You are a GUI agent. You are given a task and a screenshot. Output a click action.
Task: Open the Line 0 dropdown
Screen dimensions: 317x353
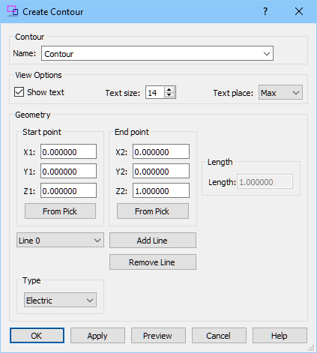click(60, 241)
